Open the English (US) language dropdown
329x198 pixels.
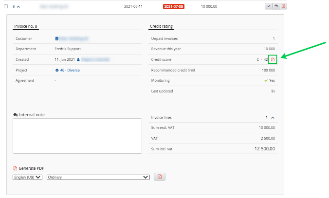[x=28, y=177]
